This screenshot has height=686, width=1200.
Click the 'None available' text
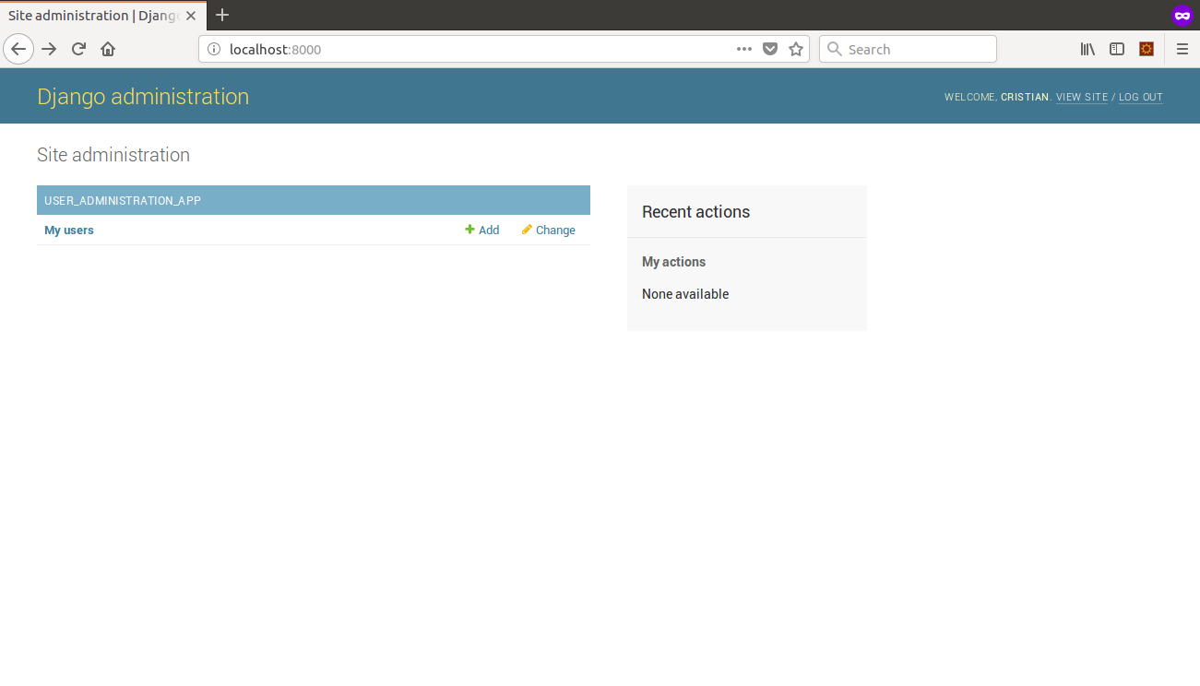685,294
